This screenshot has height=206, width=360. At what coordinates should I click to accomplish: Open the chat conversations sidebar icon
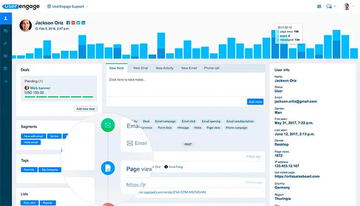(x=6, y=31)
